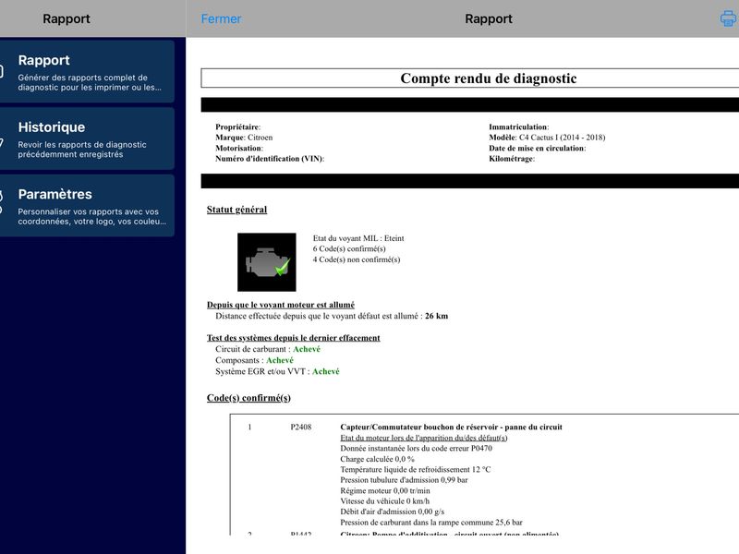Open the Paramètres menu card
The height and width of the screenshot is (554, 739).
coord(87,205)
